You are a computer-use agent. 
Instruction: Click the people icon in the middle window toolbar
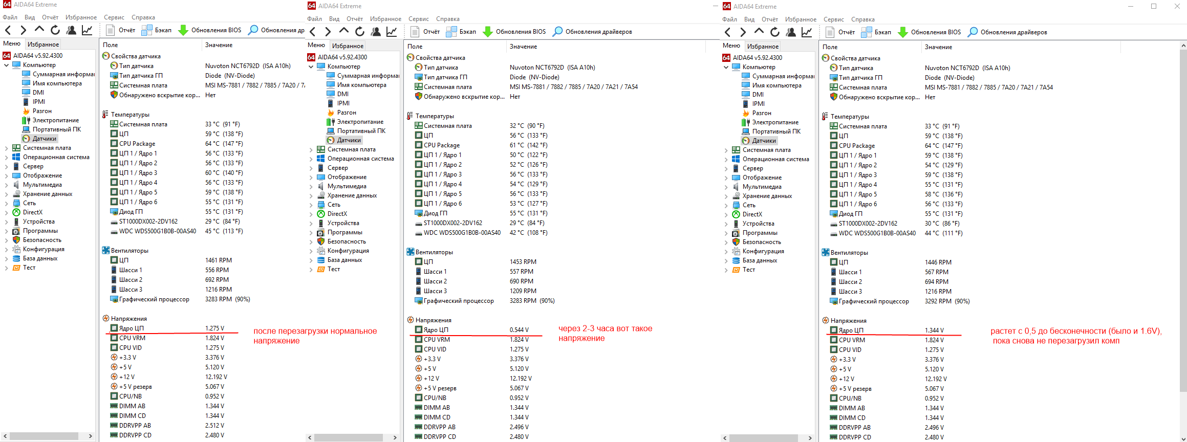tap(376, 32)
